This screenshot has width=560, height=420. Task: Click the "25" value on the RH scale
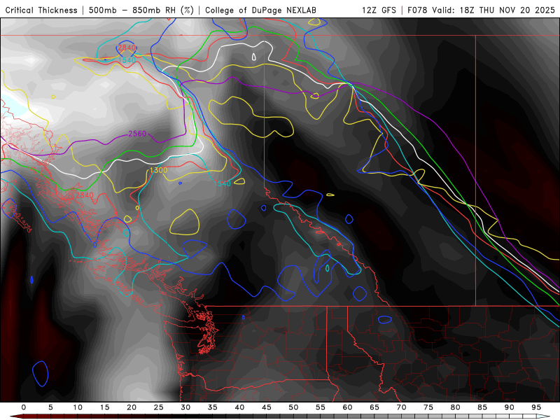point(159,407)
